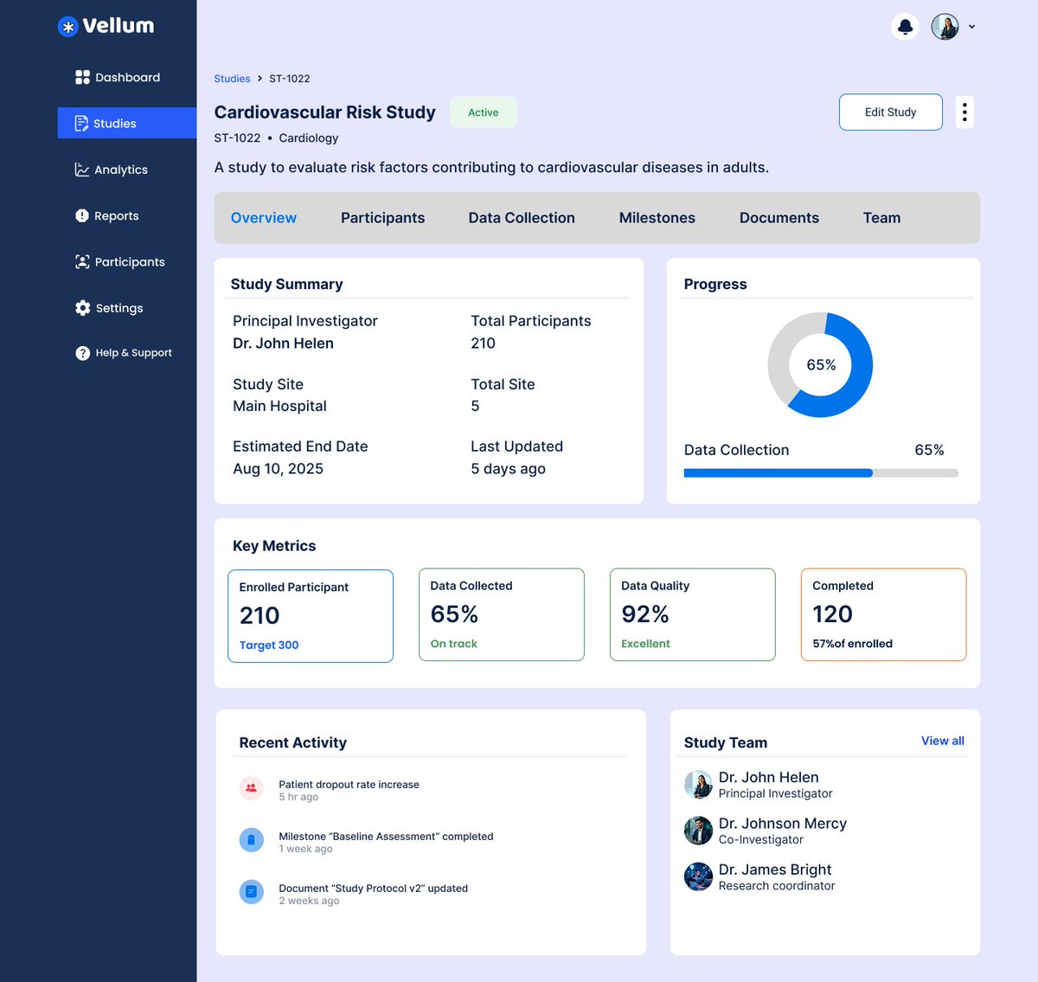Viewport: 1038px width, 982px height.
Task: Click the Vellum logo icon
Action: (x=67, y=26)
